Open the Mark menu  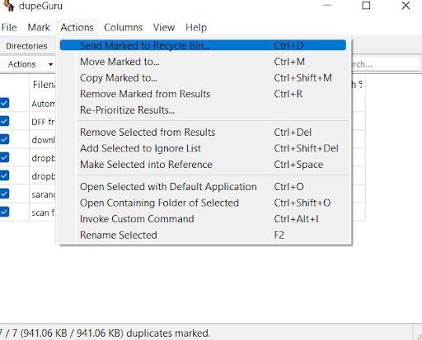(39, 27)
